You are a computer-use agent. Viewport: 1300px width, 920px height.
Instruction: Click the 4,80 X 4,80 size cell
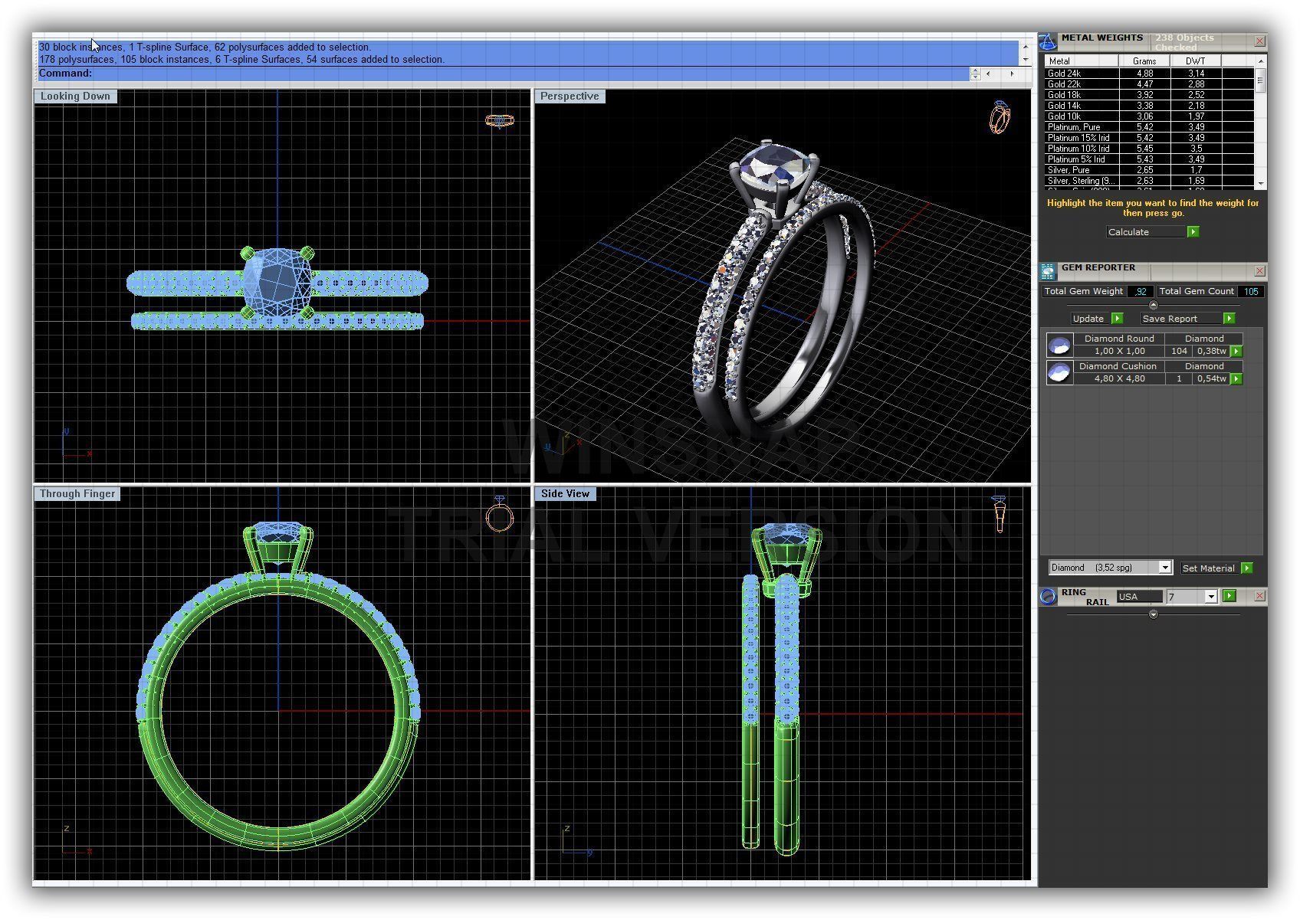(x=1119, y=378)
